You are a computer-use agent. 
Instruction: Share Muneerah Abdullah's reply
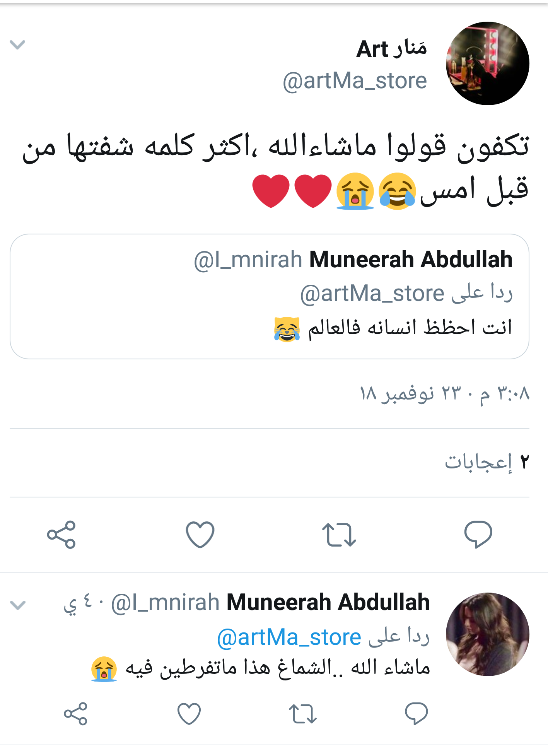tap(75, 713)
